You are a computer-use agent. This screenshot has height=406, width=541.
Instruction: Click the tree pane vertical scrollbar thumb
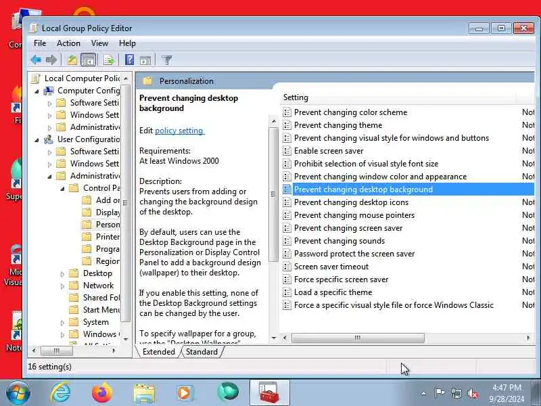pos(126,203)
